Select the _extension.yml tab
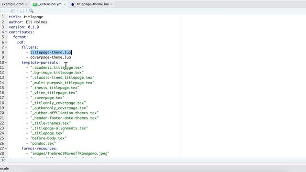Viewport: 306px width, 172px height. coord(50,4)
